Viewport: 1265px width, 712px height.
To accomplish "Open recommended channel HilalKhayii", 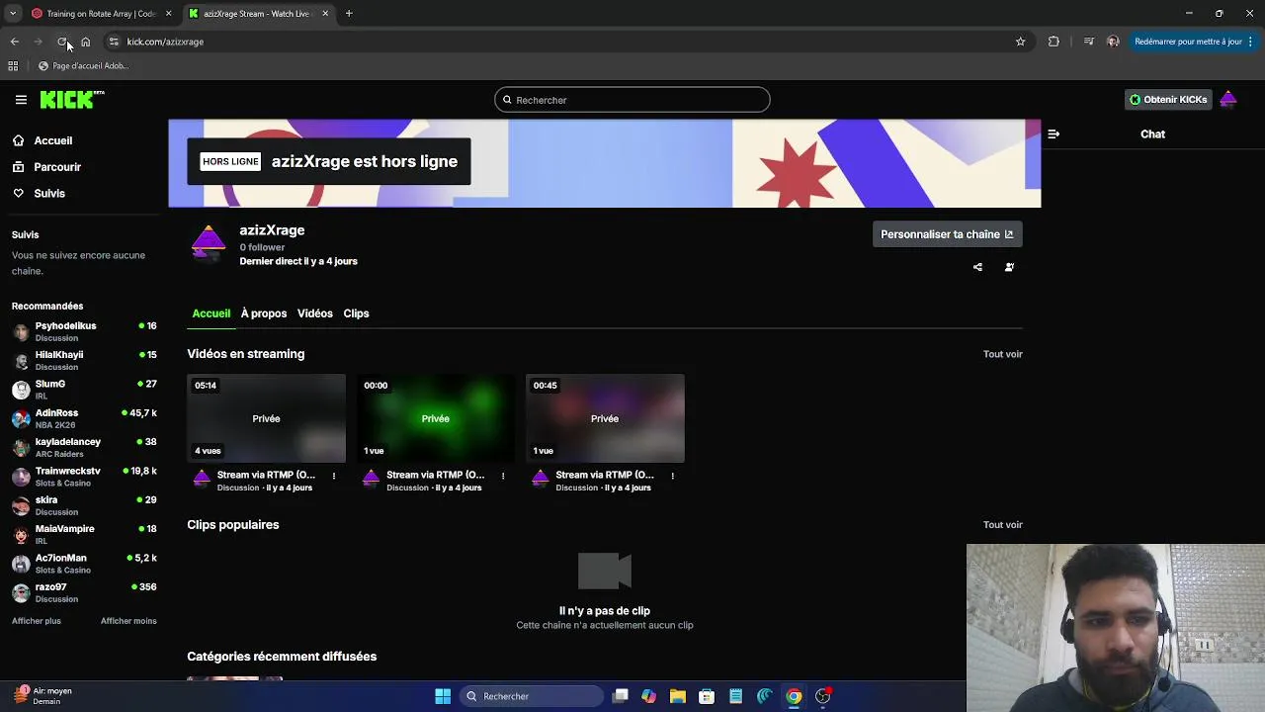I will click(x=84, y=360).
